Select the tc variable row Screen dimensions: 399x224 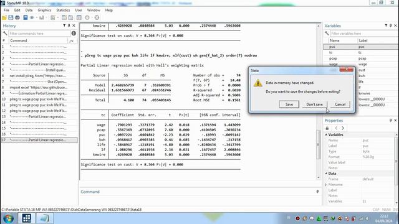click(360, 52)
